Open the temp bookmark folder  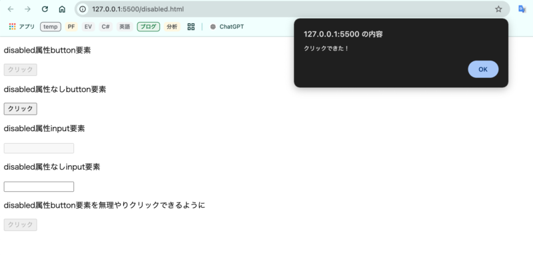[51, 27]
